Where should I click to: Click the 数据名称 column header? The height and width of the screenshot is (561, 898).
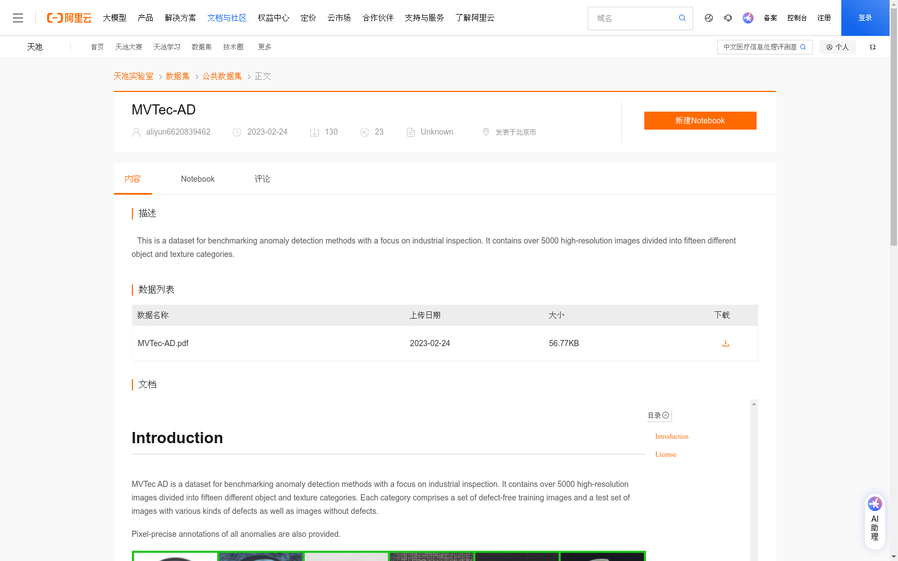[x=153, y=315]
